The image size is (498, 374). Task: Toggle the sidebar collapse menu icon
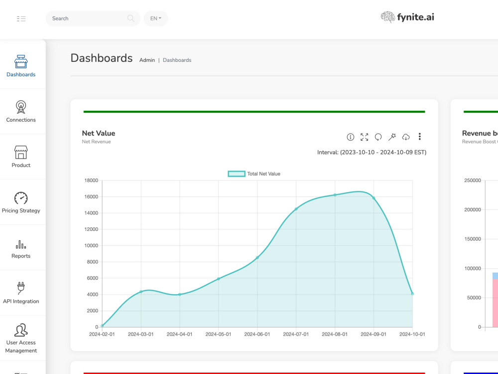coord(21,19)
